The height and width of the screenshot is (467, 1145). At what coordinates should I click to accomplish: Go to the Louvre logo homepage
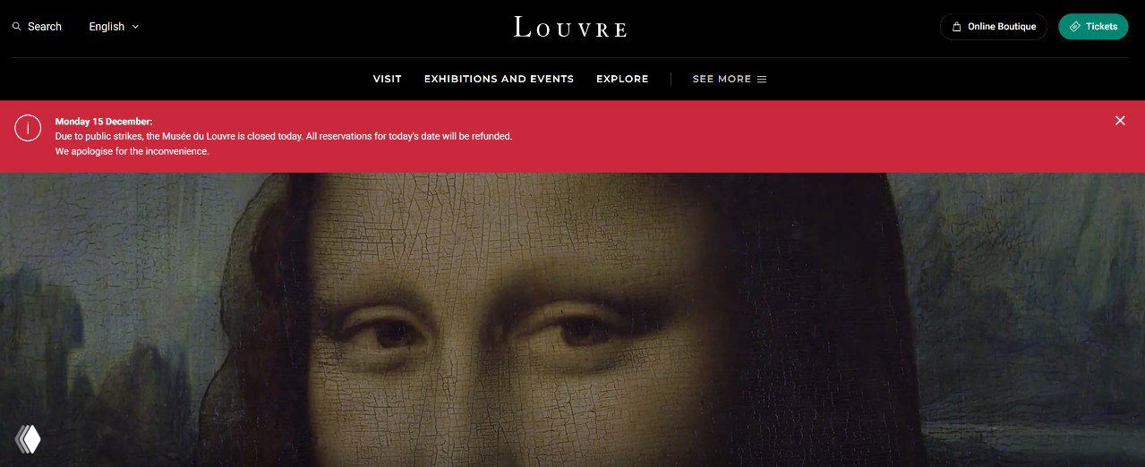coord(571,27)
